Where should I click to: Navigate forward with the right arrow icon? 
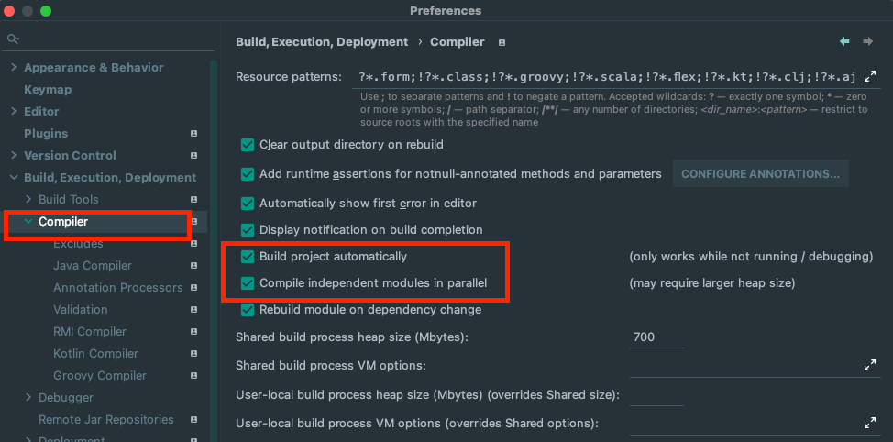point(867,41)
